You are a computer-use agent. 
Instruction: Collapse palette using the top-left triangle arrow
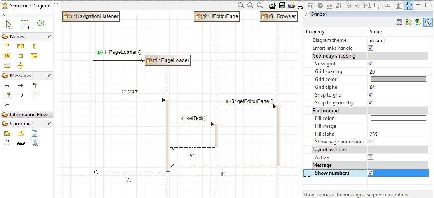tap(4, 14)
